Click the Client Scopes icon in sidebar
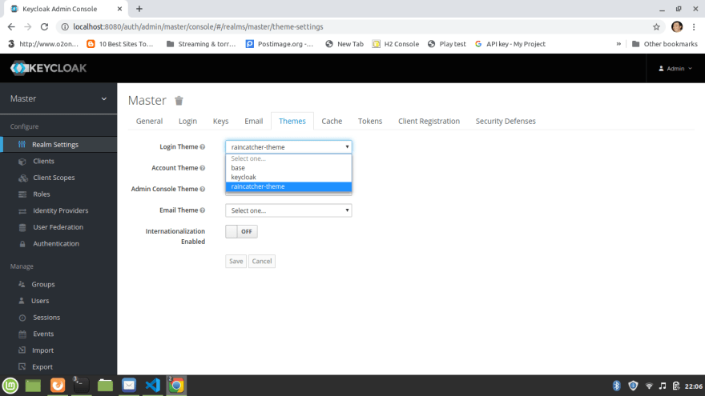 pos(22,178)
